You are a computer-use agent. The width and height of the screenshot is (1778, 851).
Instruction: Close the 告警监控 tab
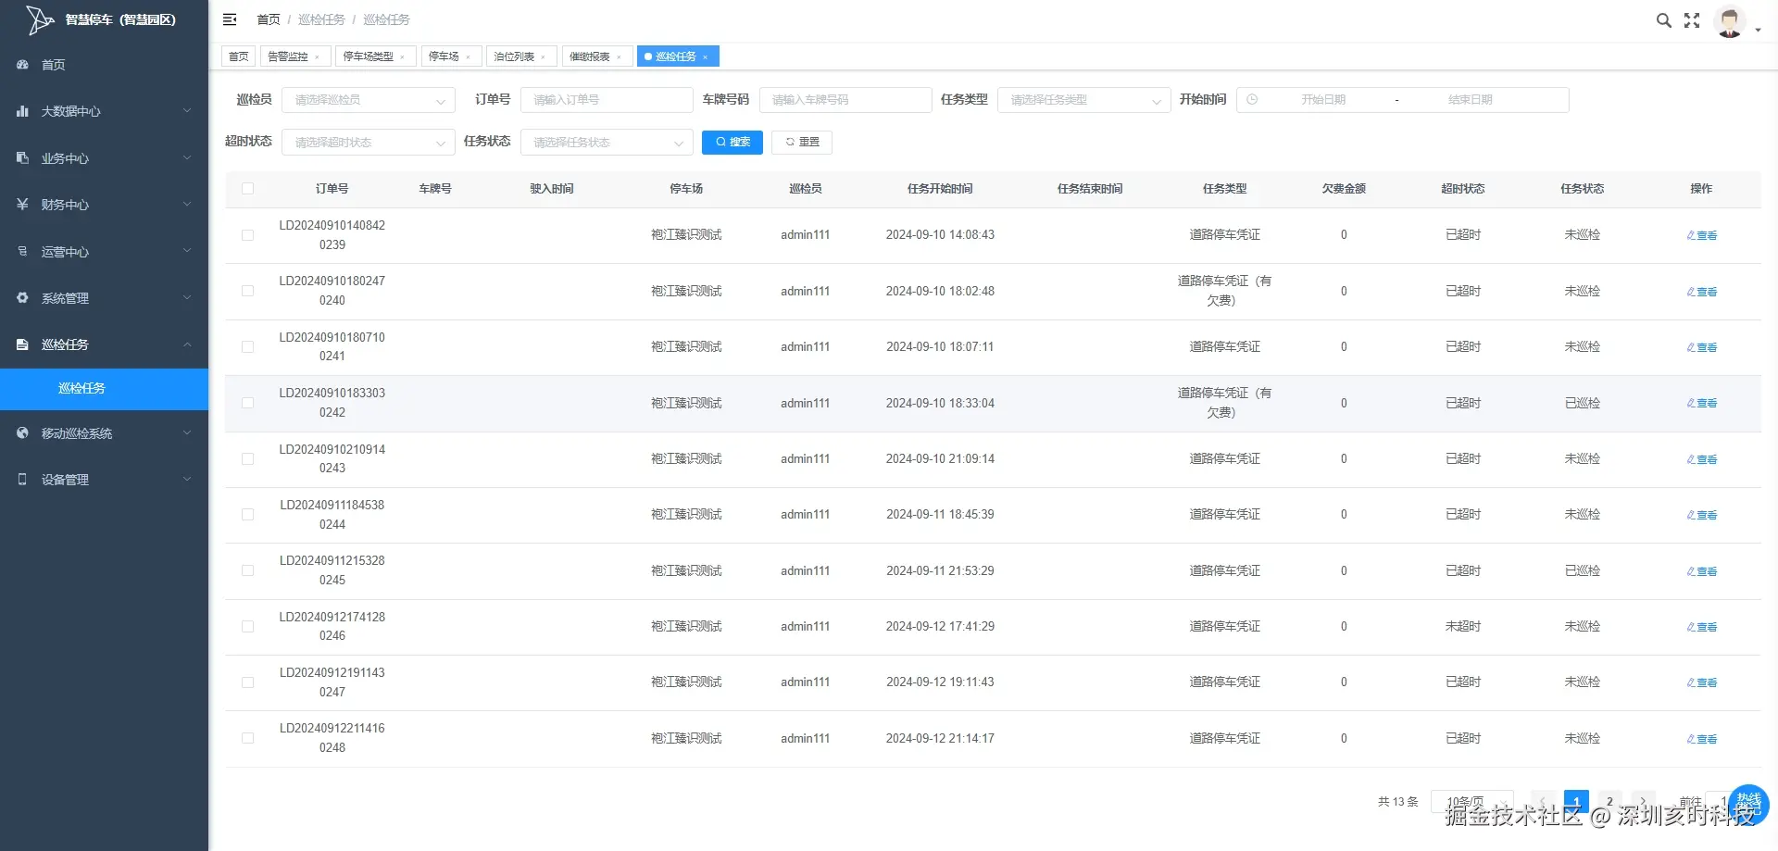[317, 57]
